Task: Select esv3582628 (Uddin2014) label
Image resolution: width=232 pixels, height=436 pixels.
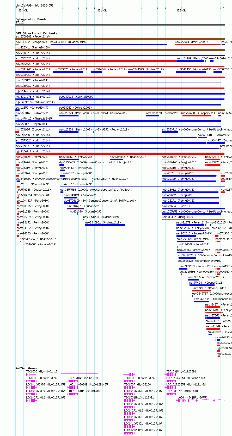Action: [x=33, y=58]
